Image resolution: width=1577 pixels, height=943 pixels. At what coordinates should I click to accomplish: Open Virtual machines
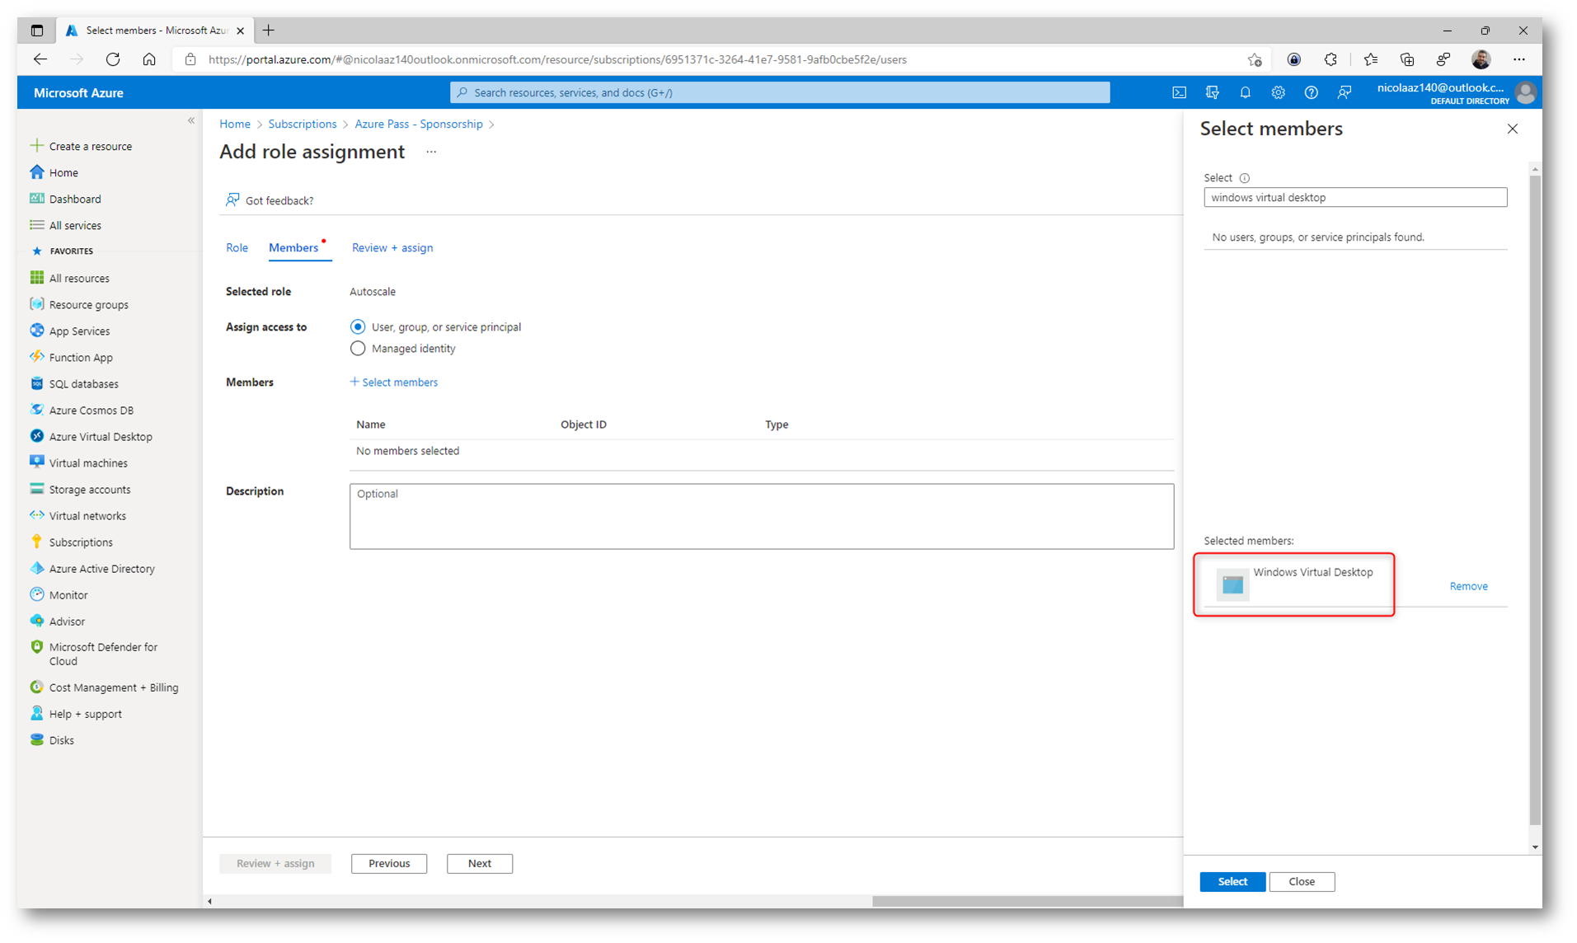[79, 462]
